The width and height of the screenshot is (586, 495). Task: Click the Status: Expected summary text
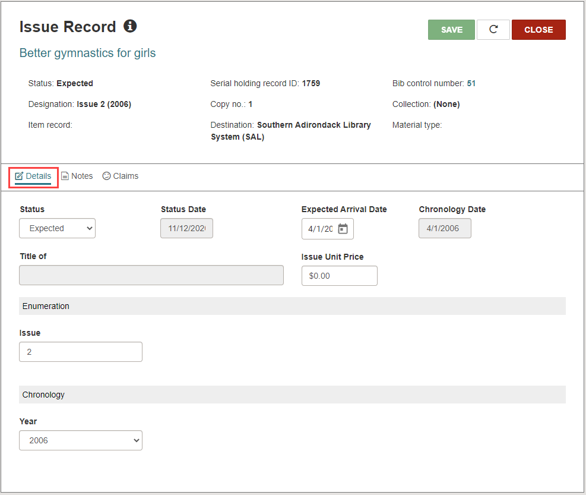click(x=61, y=83)
